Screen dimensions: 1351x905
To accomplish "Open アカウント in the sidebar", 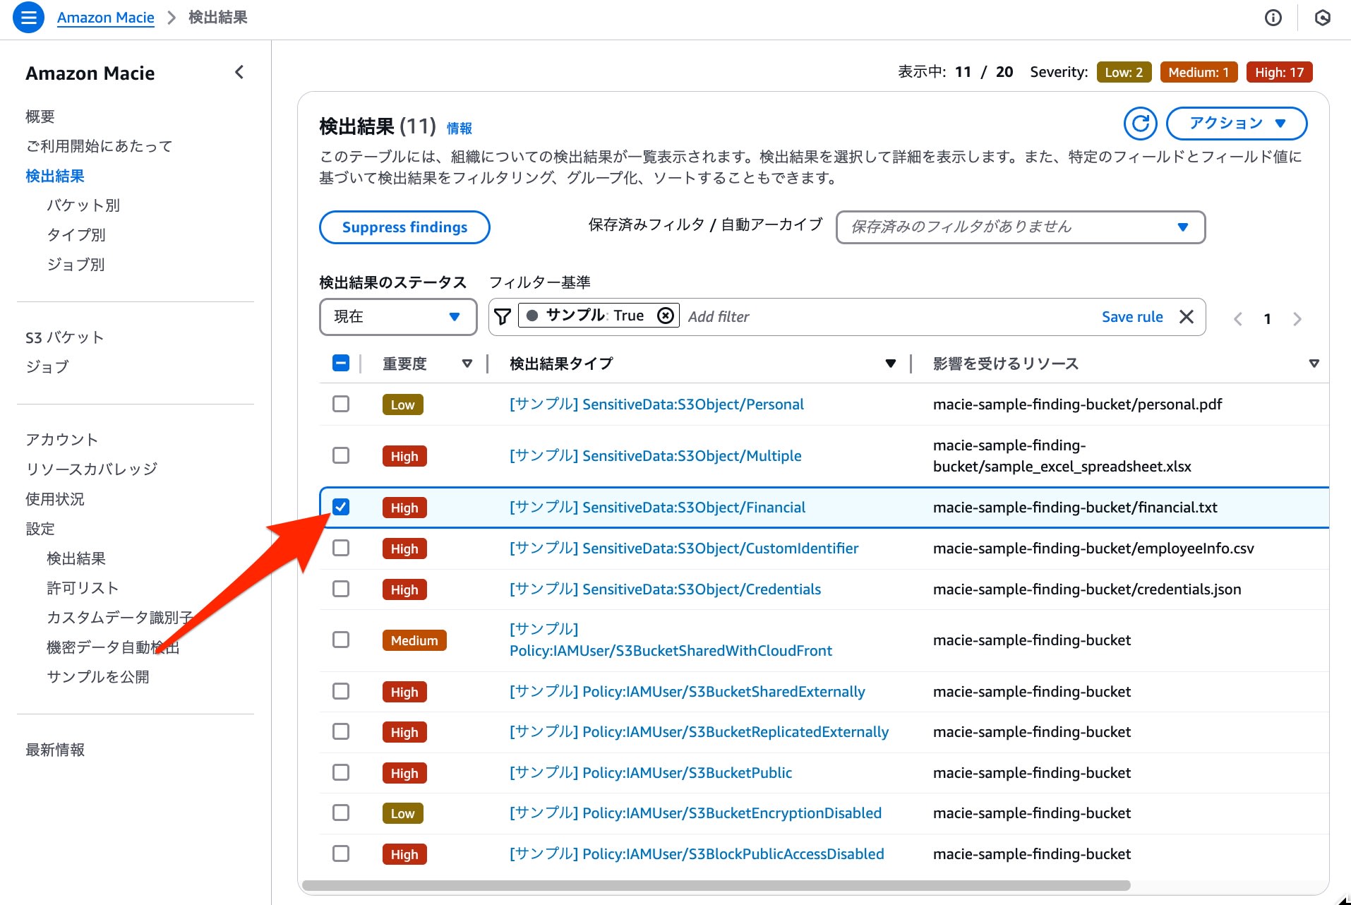I will click(62, 440).
